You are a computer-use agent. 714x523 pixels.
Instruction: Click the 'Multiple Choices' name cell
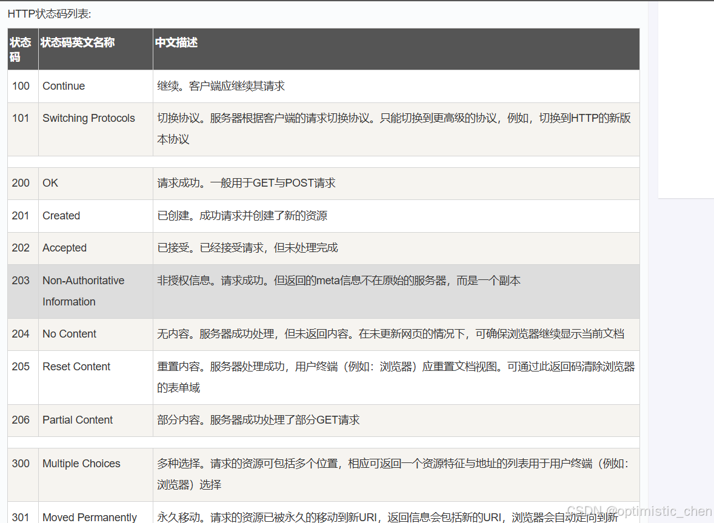click(x=96, y=475)
